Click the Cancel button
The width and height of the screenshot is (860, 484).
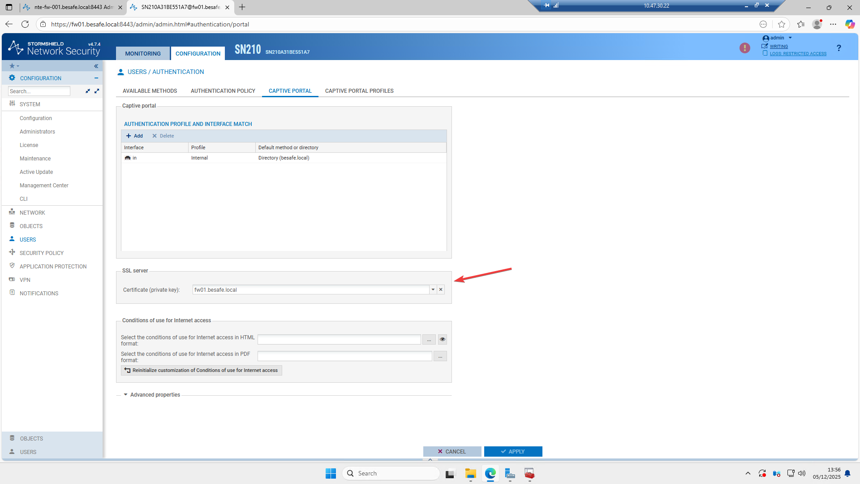point(452,451)
